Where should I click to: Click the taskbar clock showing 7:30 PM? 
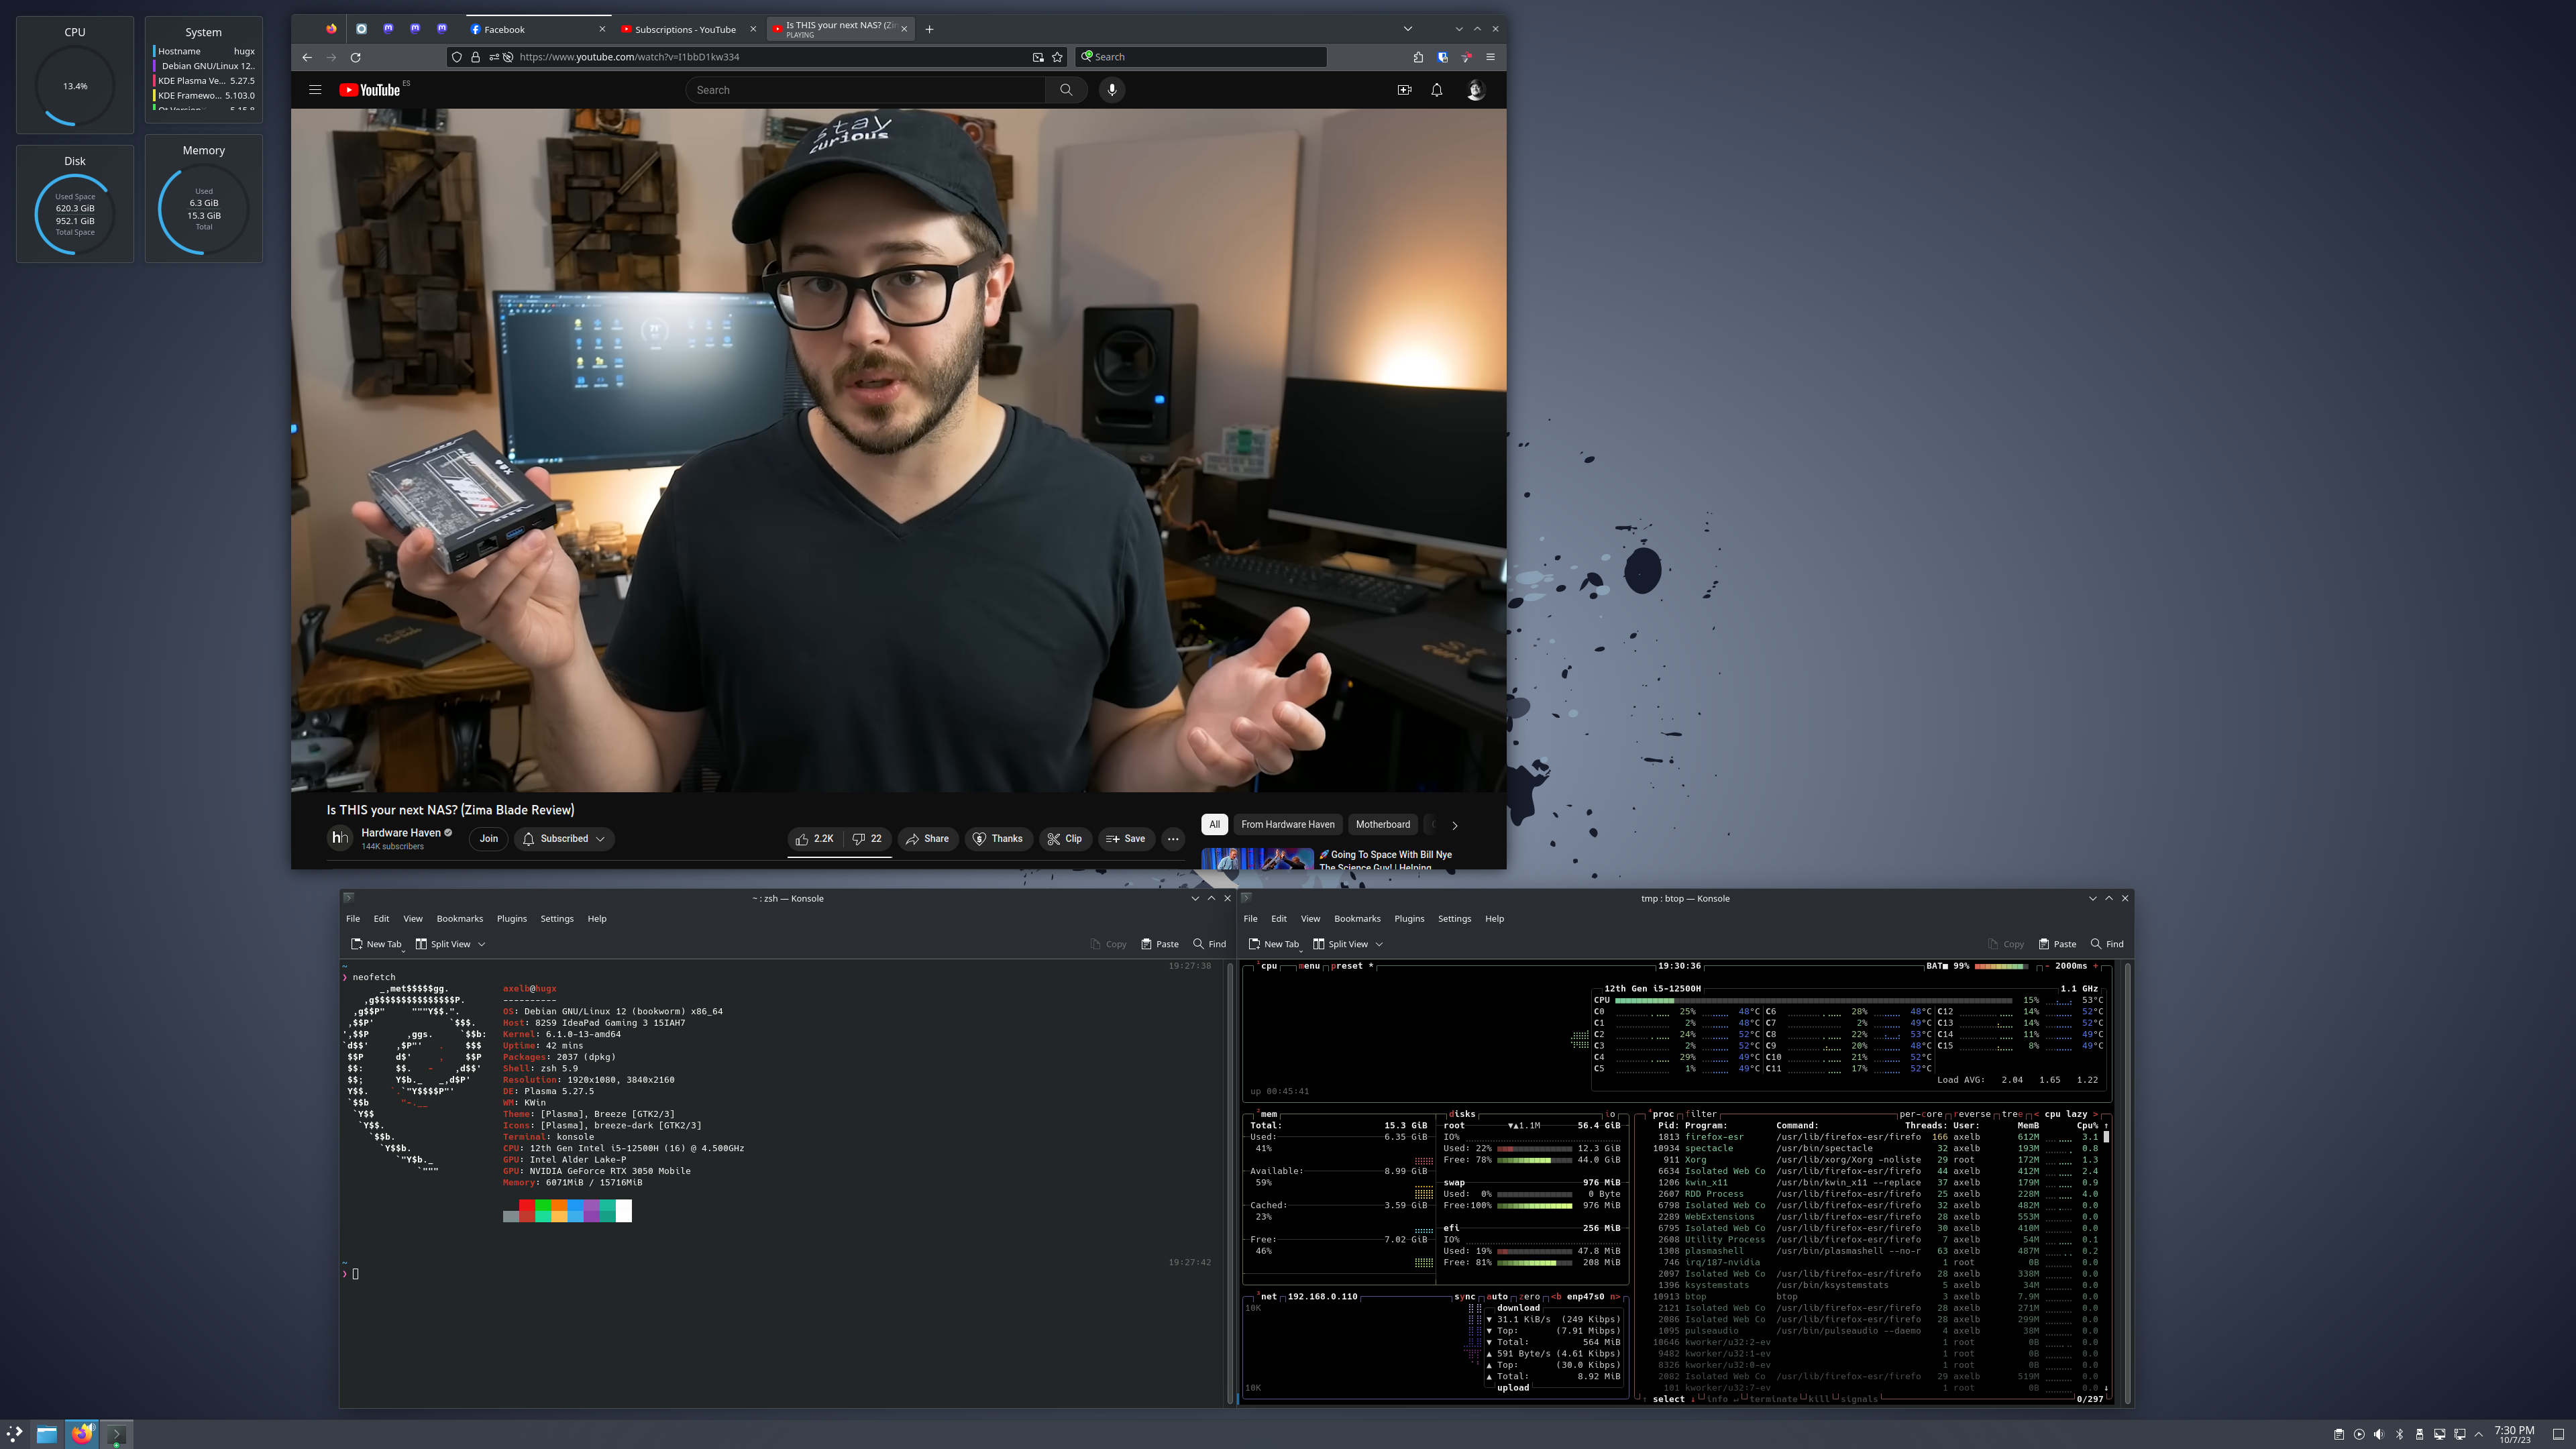[2514, 1434]
